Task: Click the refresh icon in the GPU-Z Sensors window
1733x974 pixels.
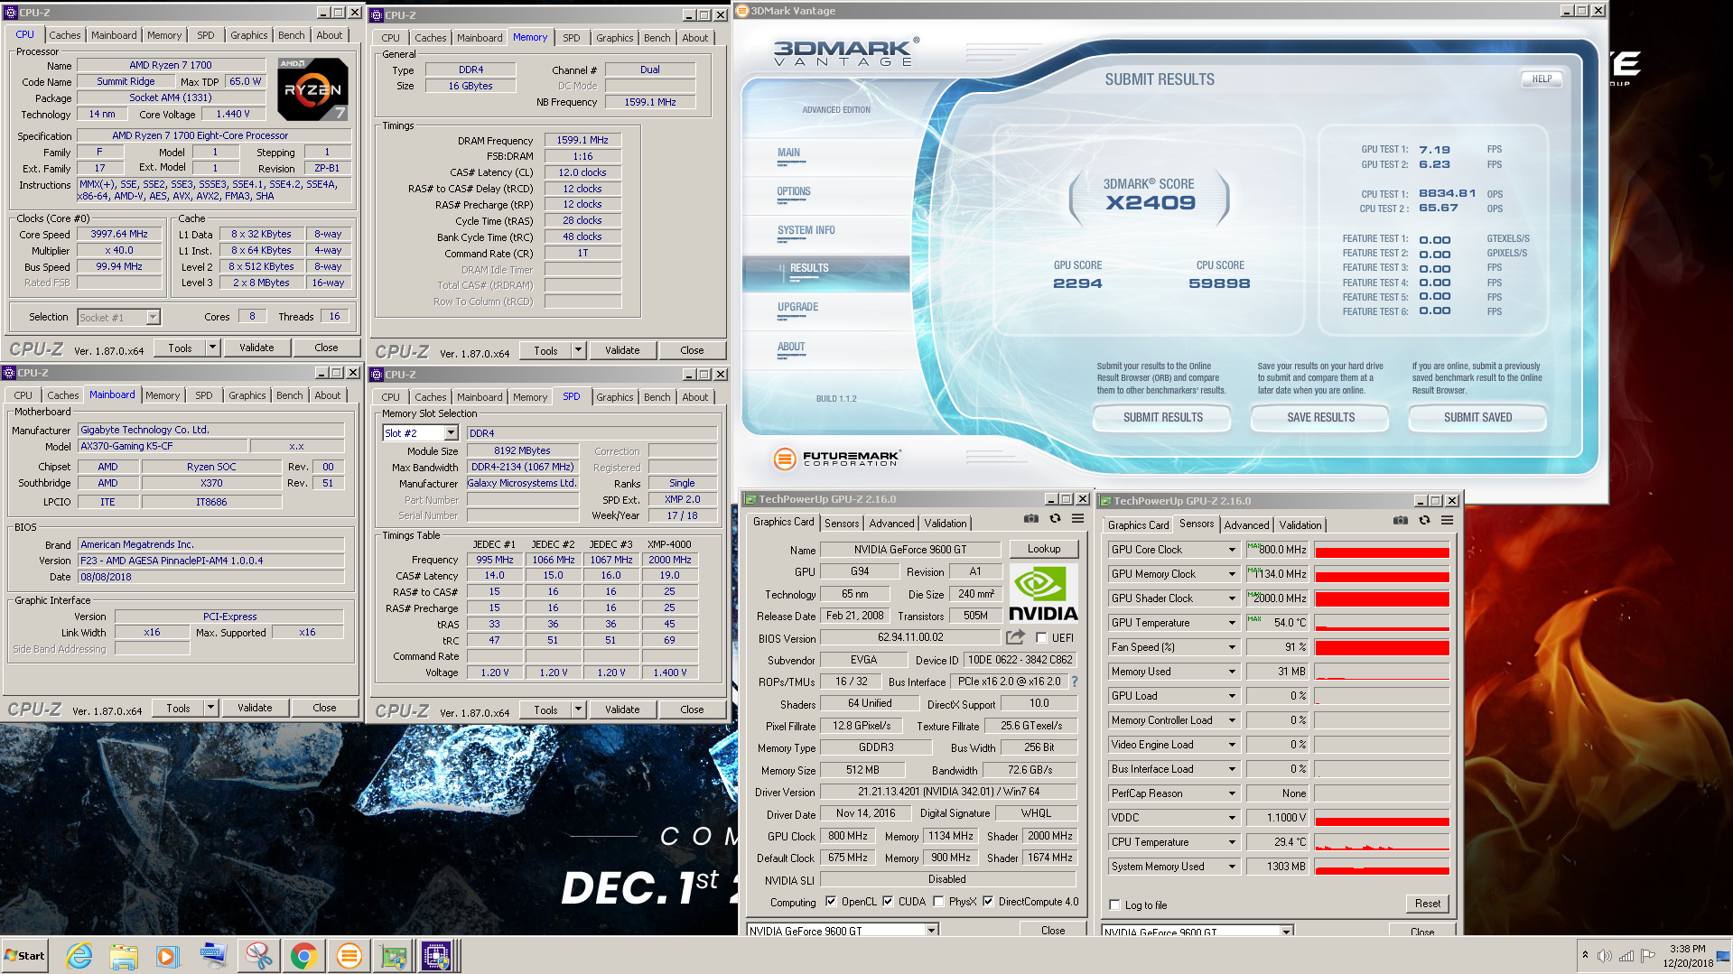Action: pyautogui.click(x=1424, y=521)
